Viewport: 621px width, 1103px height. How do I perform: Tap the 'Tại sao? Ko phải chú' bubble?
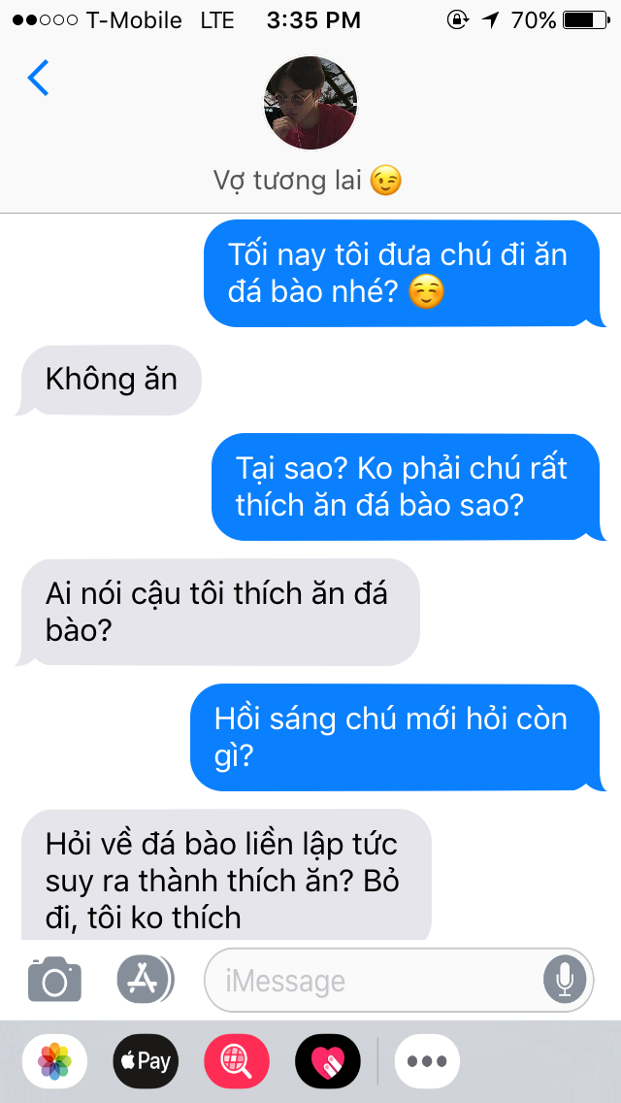[x=408, y=486]
